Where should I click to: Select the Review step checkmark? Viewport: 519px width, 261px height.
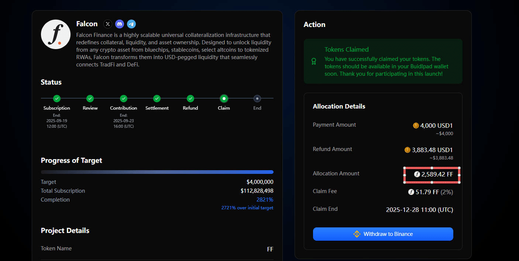[90, 99]
